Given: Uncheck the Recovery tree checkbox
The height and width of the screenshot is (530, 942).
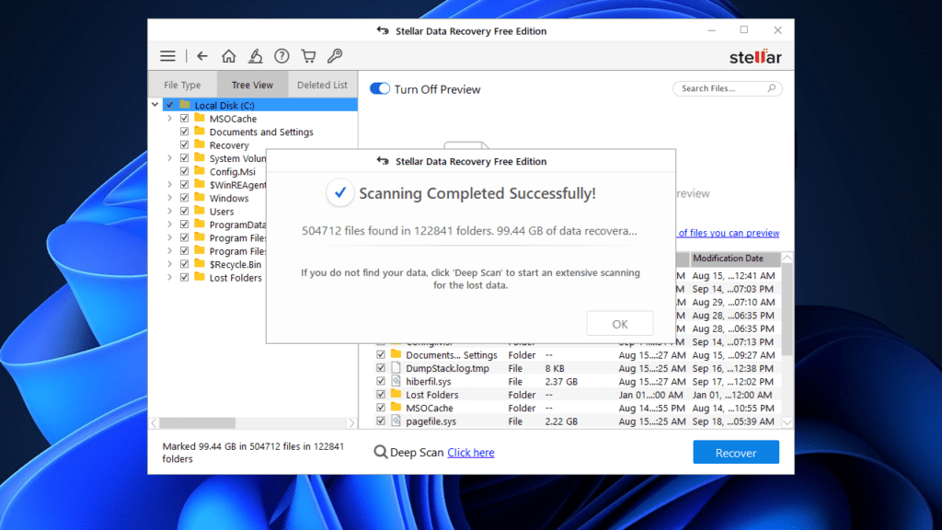Looking at the screenshot, I should [x=184, y=144].
